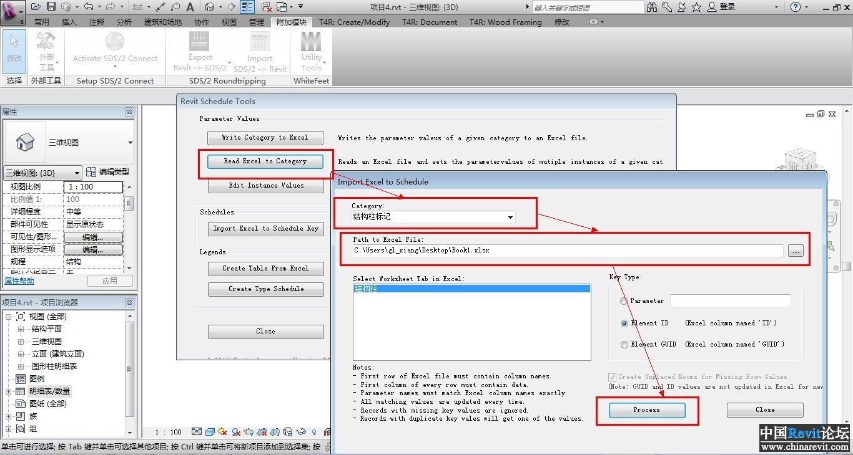Click the Shadows off icon in view bar
The image size is (853, 455).
236,432
